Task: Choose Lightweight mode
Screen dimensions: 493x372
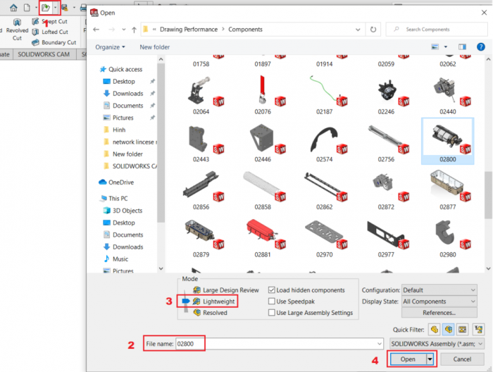Action: (214, 302)
